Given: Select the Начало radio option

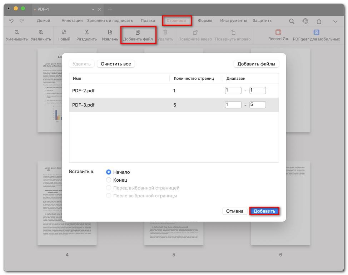Looking at the screenshot, I should point(109,172).
